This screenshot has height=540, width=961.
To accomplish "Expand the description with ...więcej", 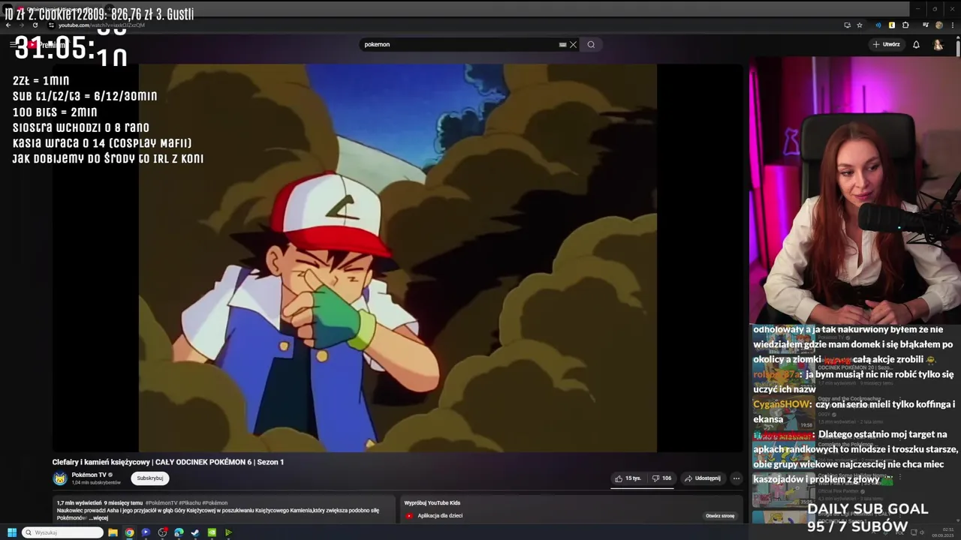I will pos(98,517).
